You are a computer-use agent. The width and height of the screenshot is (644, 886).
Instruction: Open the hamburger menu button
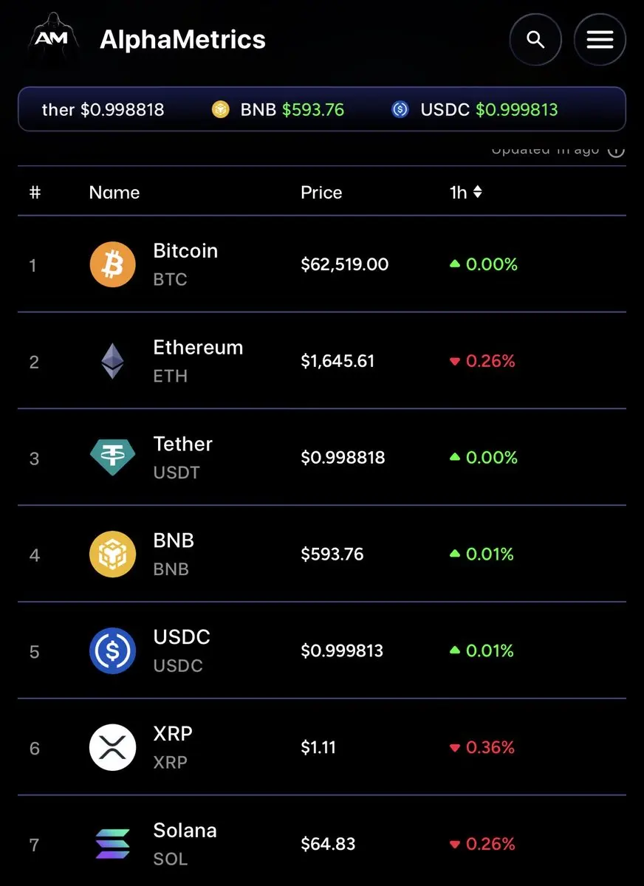[x=600, y=39]
